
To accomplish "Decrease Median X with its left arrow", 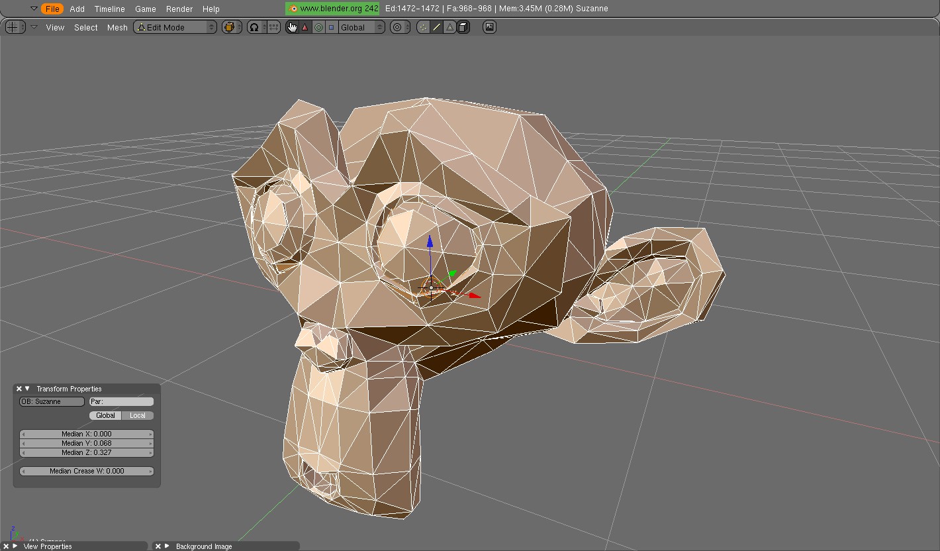I will (24, 434).
